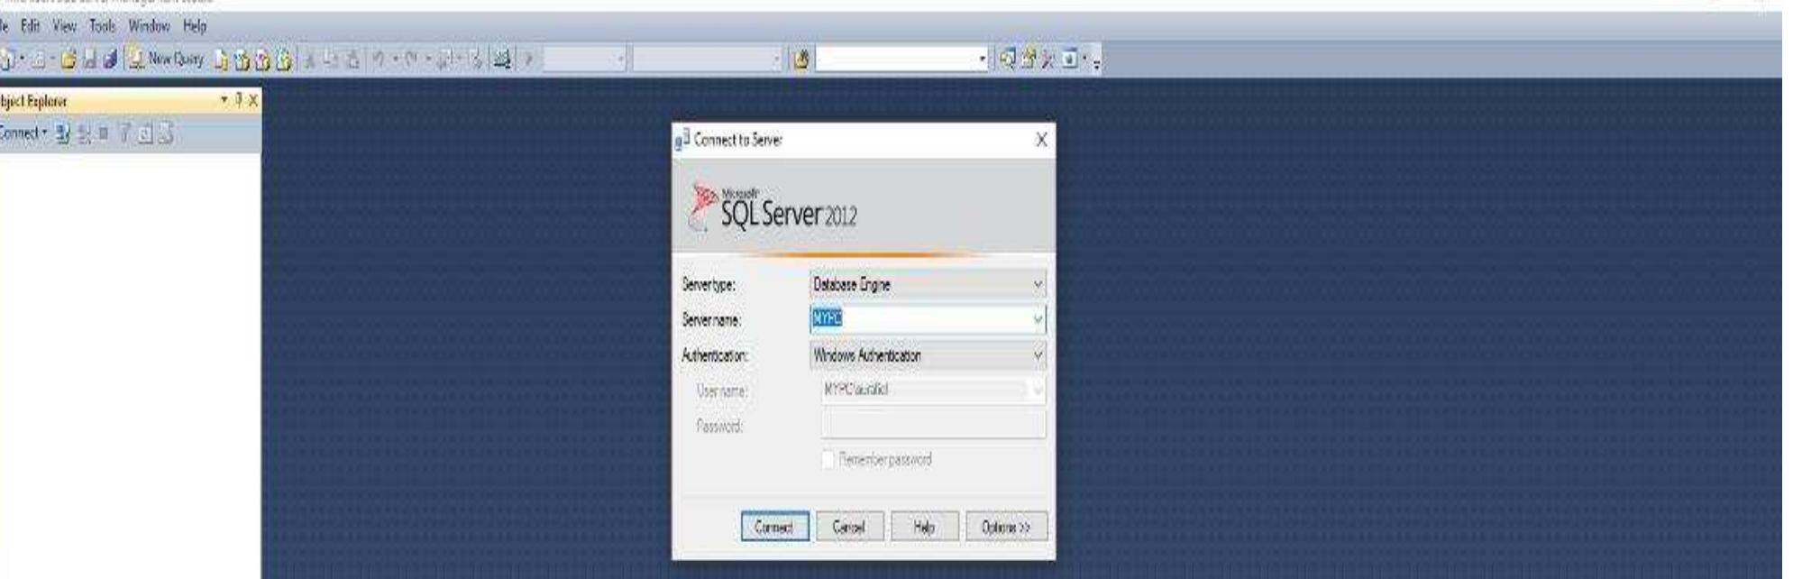Open the Tools menu
The width and height of the screenshot is (1793, 579).
click(x=102, y=26)
